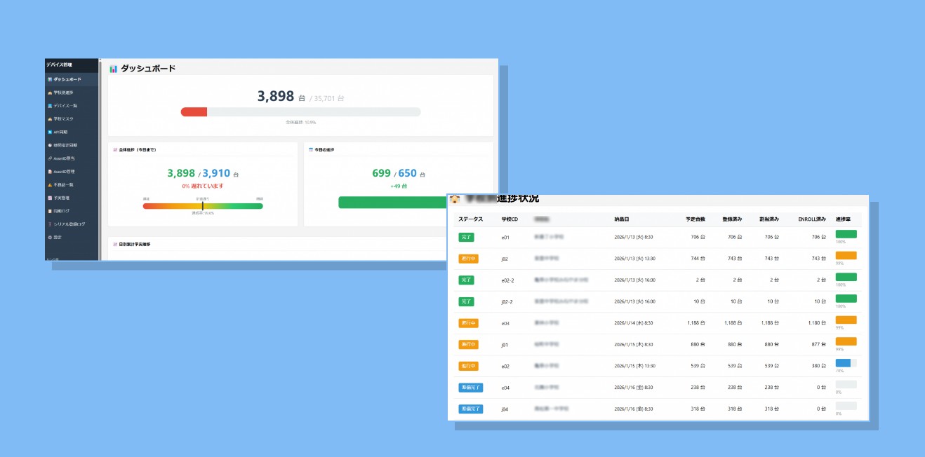Click the API同期 sidebar icon
This screenshot has width=925, height=457.
pos(50,132)
